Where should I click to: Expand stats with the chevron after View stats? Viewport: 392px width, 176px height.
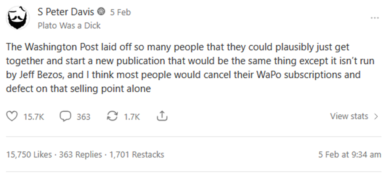coord(376,116)
